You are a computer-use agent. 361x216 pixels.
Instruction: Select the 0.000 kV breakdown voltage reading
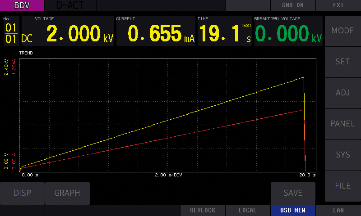coord(288,34)
